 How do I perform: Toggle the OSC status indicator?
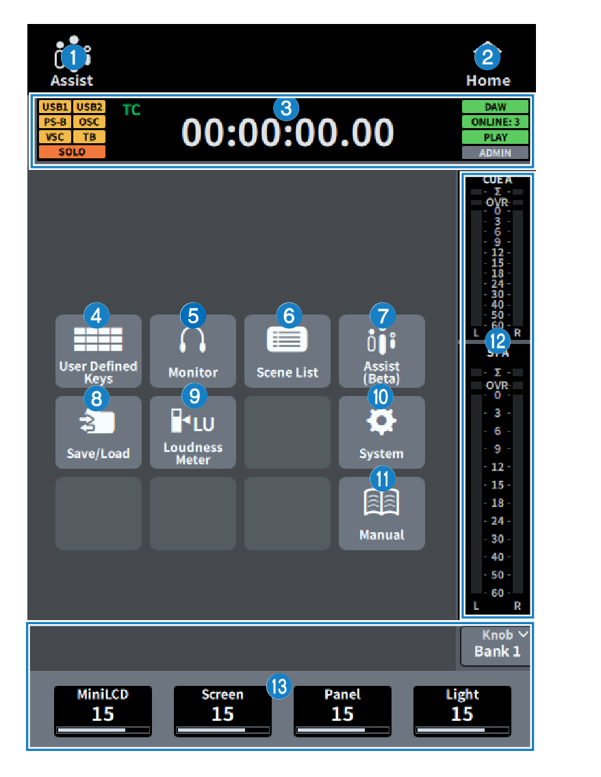tap(89, 121)
